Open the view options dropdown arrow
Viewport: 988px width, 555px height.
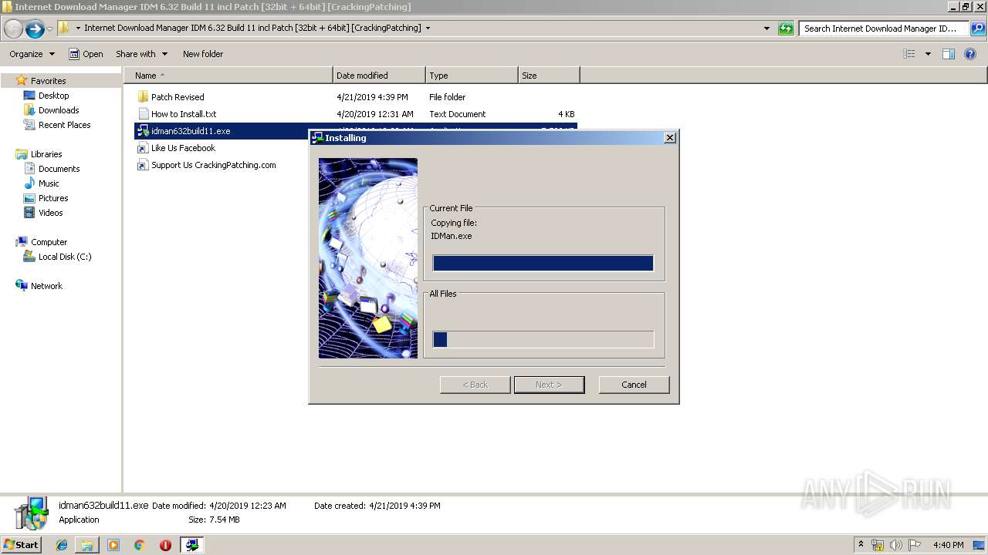928,54
